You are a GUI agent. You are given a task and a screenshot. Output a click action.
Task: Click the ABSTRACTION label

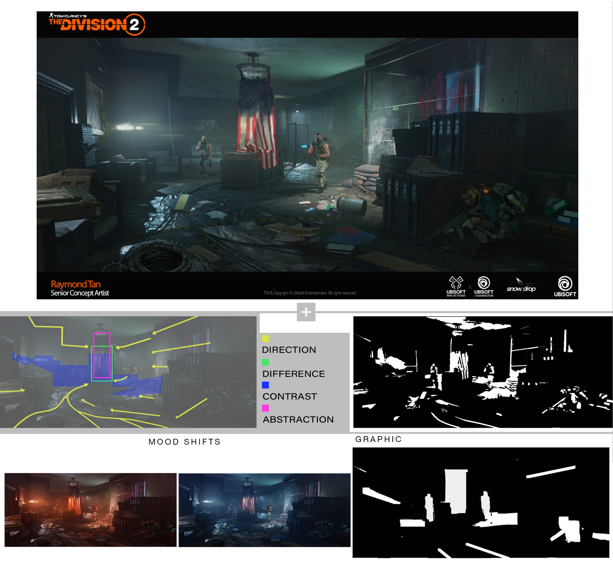[x=298, y=420]
